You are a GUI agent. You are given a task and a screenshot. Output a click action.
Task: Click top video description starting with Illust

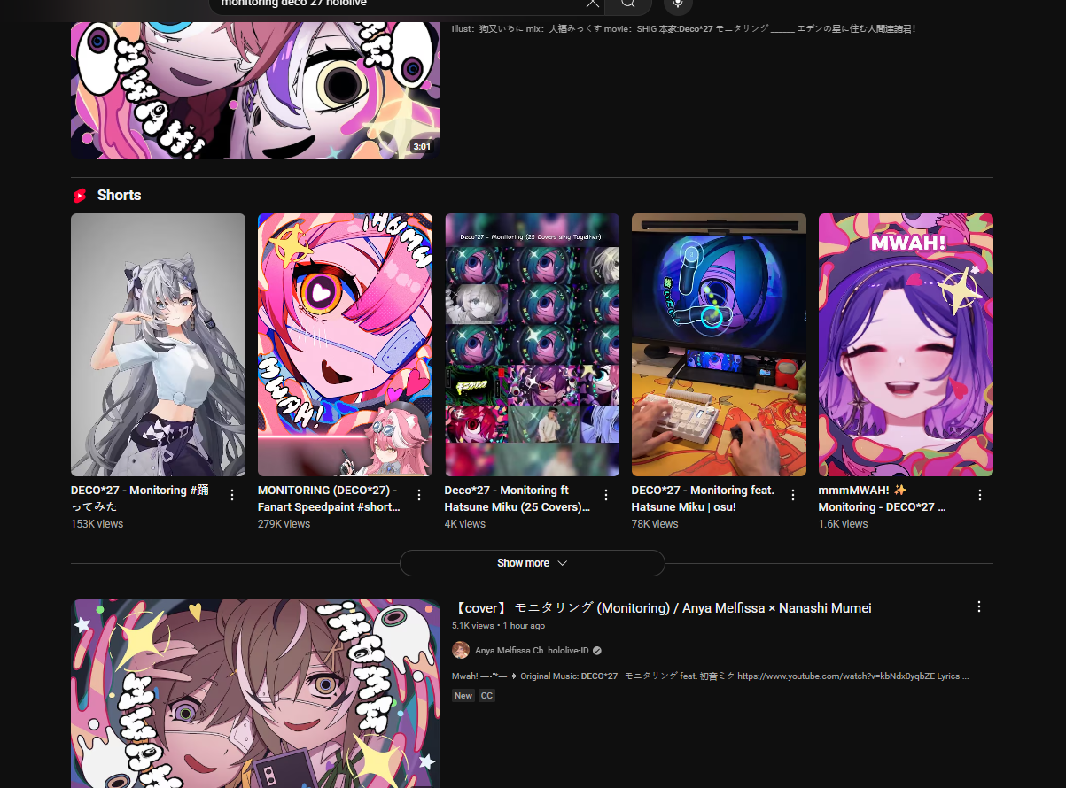coord(682,28)
